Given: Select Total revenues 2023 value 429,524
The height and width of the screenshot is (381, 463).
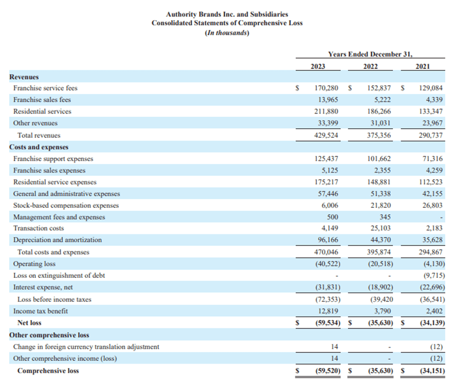Looking at the screenshot, I should (326, 135).
